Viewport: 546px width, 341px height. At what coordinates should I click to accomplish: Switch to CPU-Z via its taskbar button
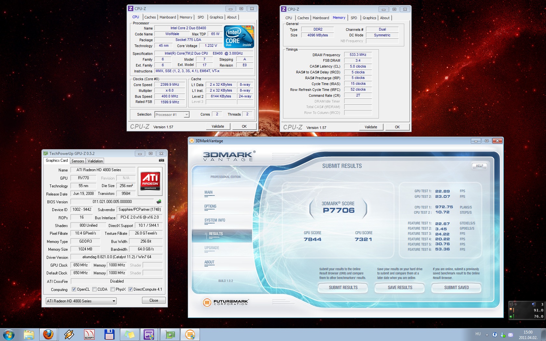tap(149, 335)
